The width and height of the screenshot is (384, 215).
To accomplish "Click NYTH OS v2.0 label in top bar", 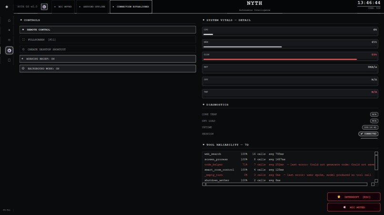I will pyautogui.click(x=28, y=7).
